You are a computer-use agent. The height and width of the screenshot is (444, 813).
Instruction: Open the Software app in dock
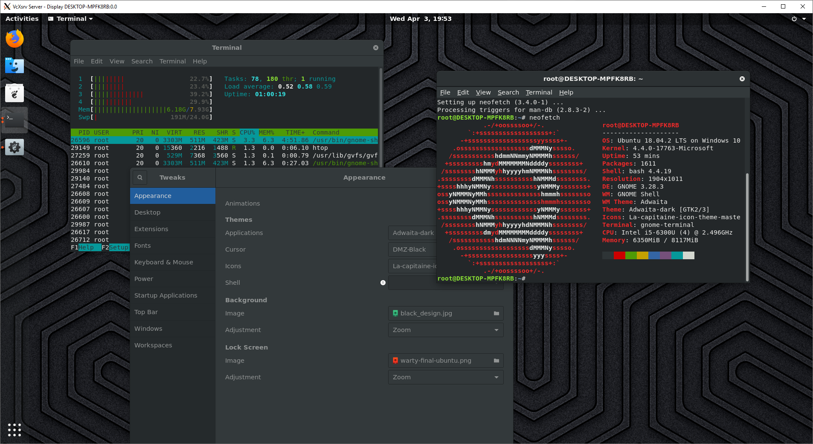click(x=15, y=93)
